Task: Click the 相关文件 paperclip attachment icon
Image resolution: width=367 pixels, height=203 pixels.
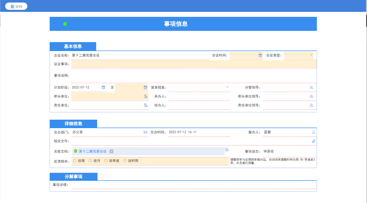Action: click(x=314, y=141)
